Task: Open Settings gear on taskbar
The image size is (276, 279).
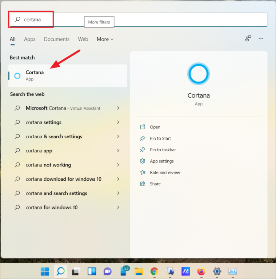Action: click(x=217, y=271)
